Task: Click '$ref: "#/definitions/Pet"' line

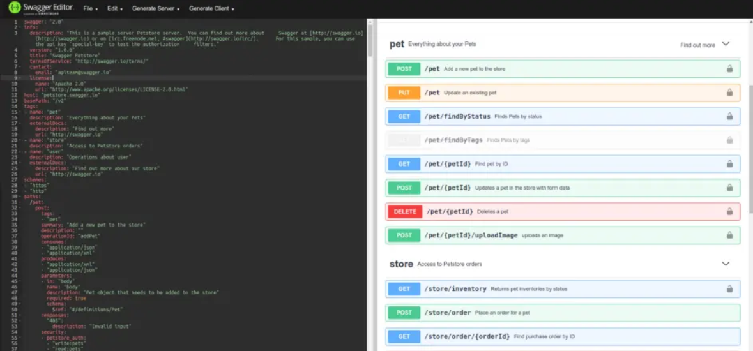Action: click(x=88, y=310)
